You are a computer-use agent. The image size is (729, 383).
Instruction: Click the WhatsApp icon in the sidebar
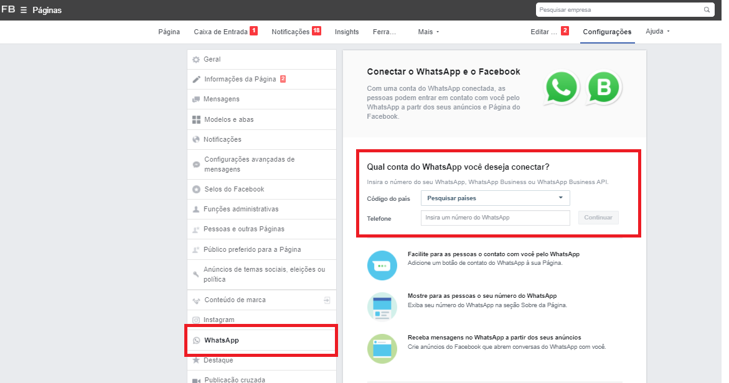pyautogui.click(x=196, y=340)
